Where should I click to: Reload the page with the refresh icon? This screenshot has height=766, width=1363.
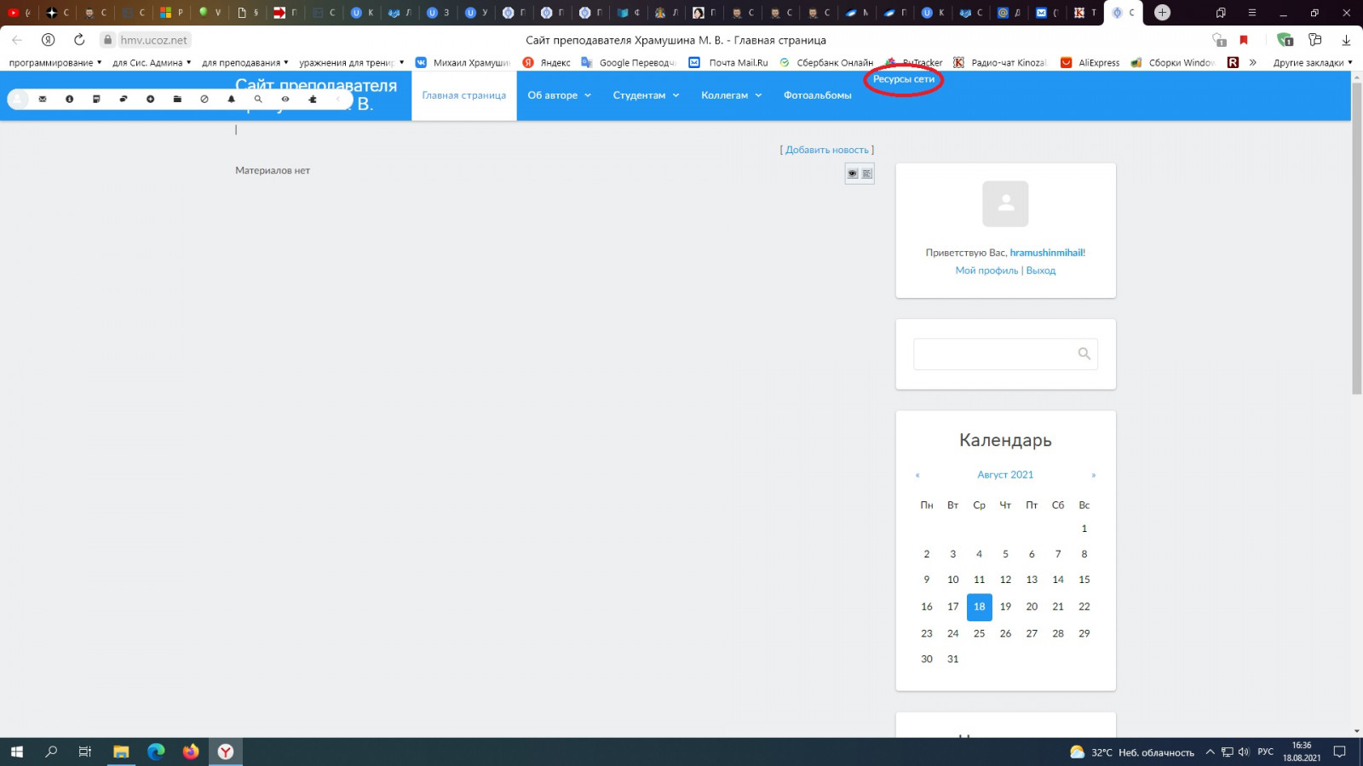pos(79,40)
